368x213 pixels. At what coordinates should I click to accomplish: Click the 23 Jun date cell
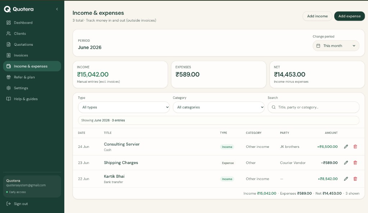point(83,163)
